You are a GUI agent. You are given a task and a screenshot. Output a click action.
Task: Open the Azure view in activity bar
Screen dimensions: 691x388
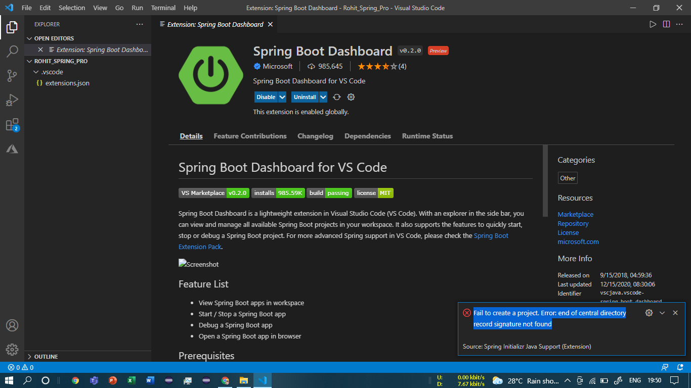coord(12,149)
